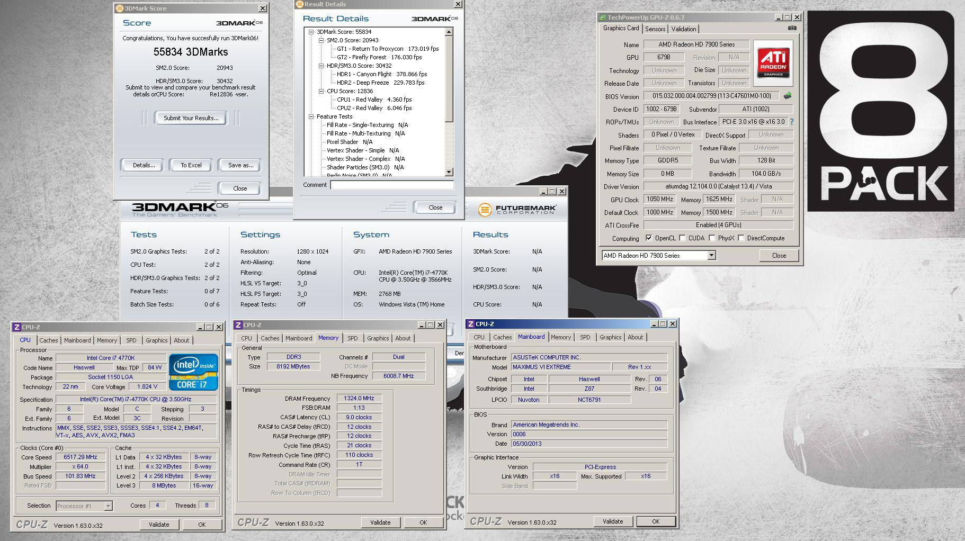Click the Intel Core i7 logo badge
Screen dimensions: 965x541
(x=193, y=372)
